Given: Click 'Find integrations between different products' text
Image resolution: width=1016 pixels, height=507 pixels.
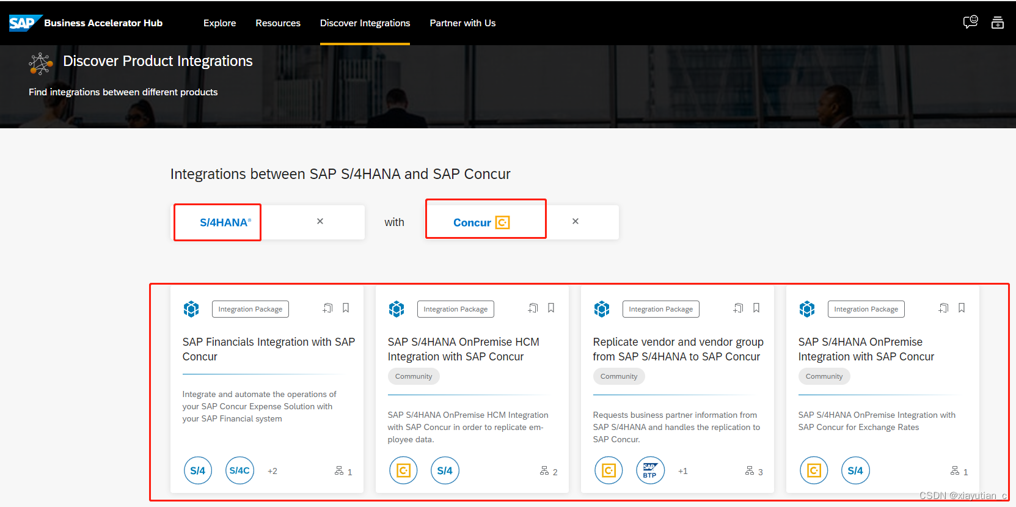Looking at the screenshot, I should pyautogui.click(x=123, y=92).
